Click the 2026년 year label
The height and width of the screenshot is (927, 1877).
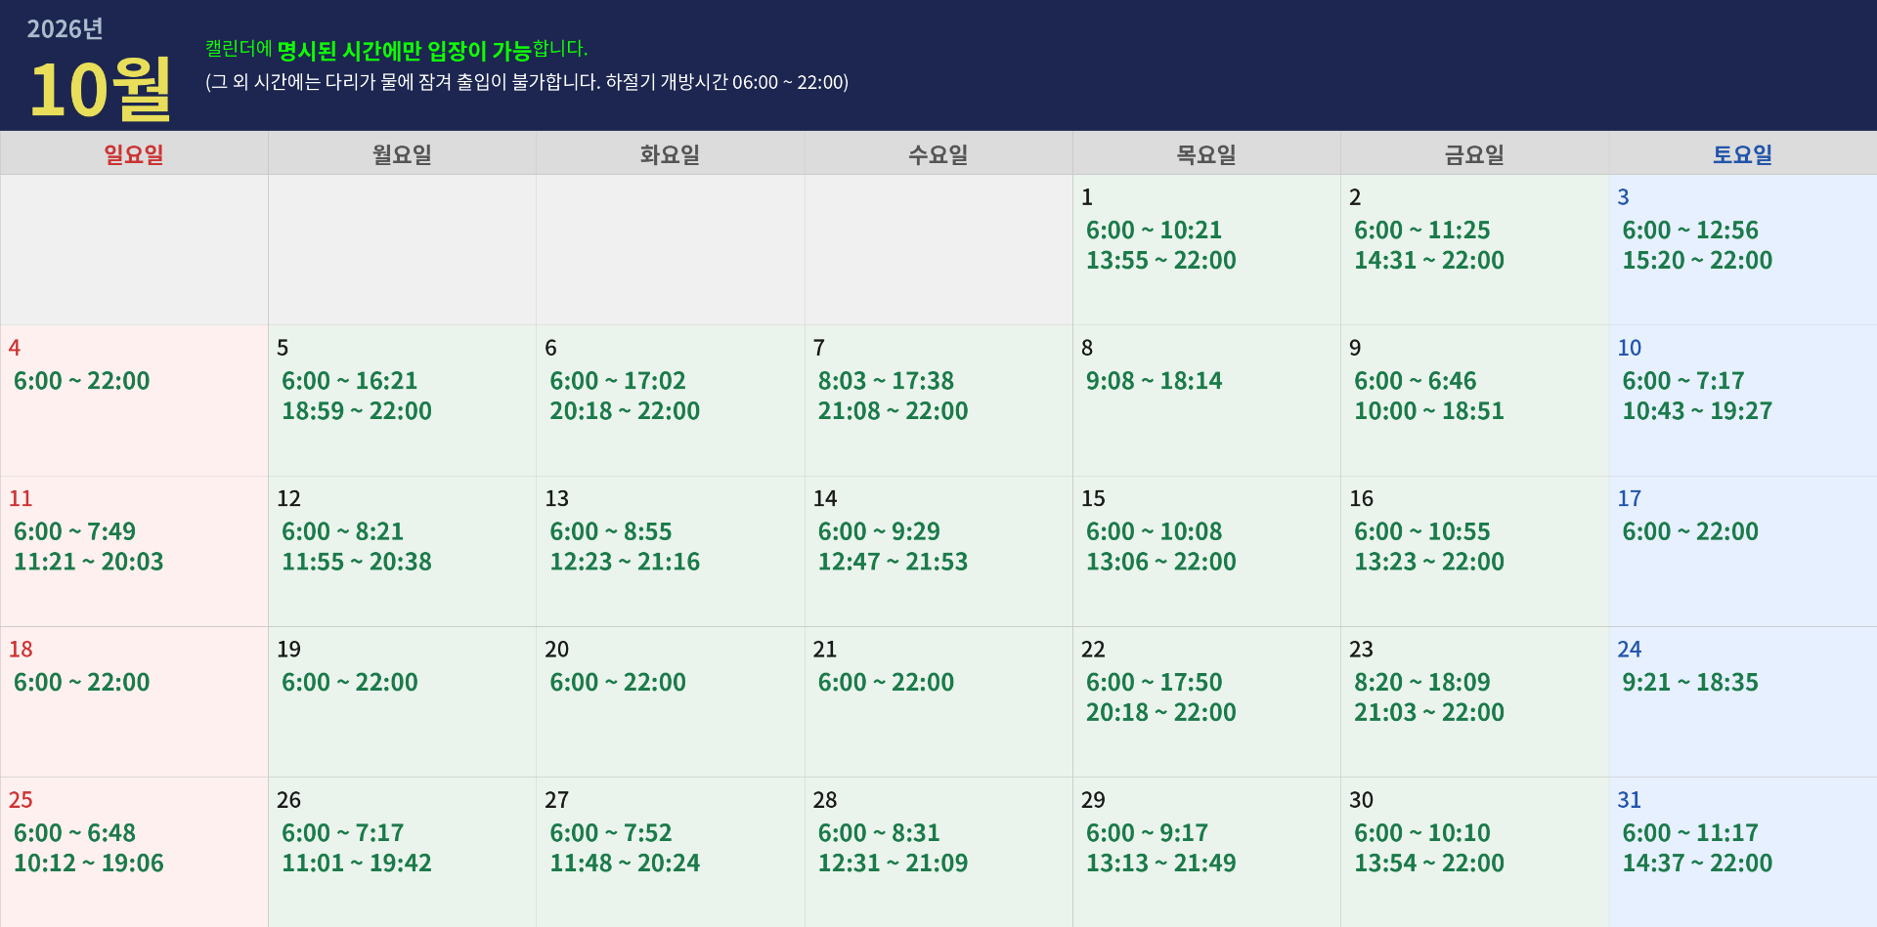65,29
